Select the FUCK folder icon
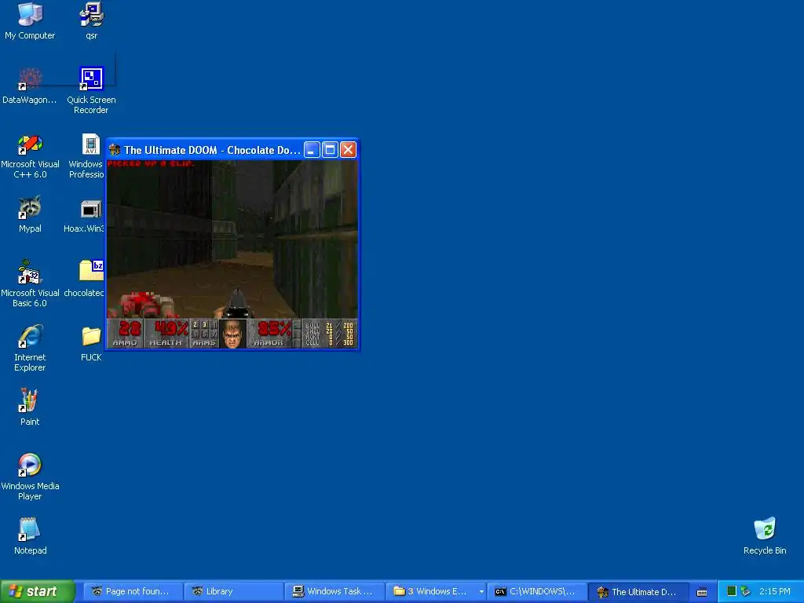Image resolution: width=804 pixels, height=603 pixels. (91, 344)
